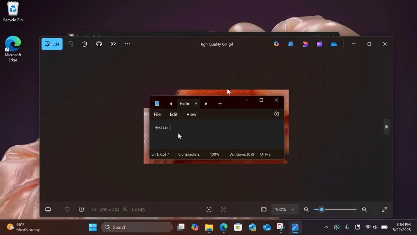The height and width of the screenshot is (235, 417).
Task: Open the Wi-Fi network tray icon
Action: click(368, 227)
